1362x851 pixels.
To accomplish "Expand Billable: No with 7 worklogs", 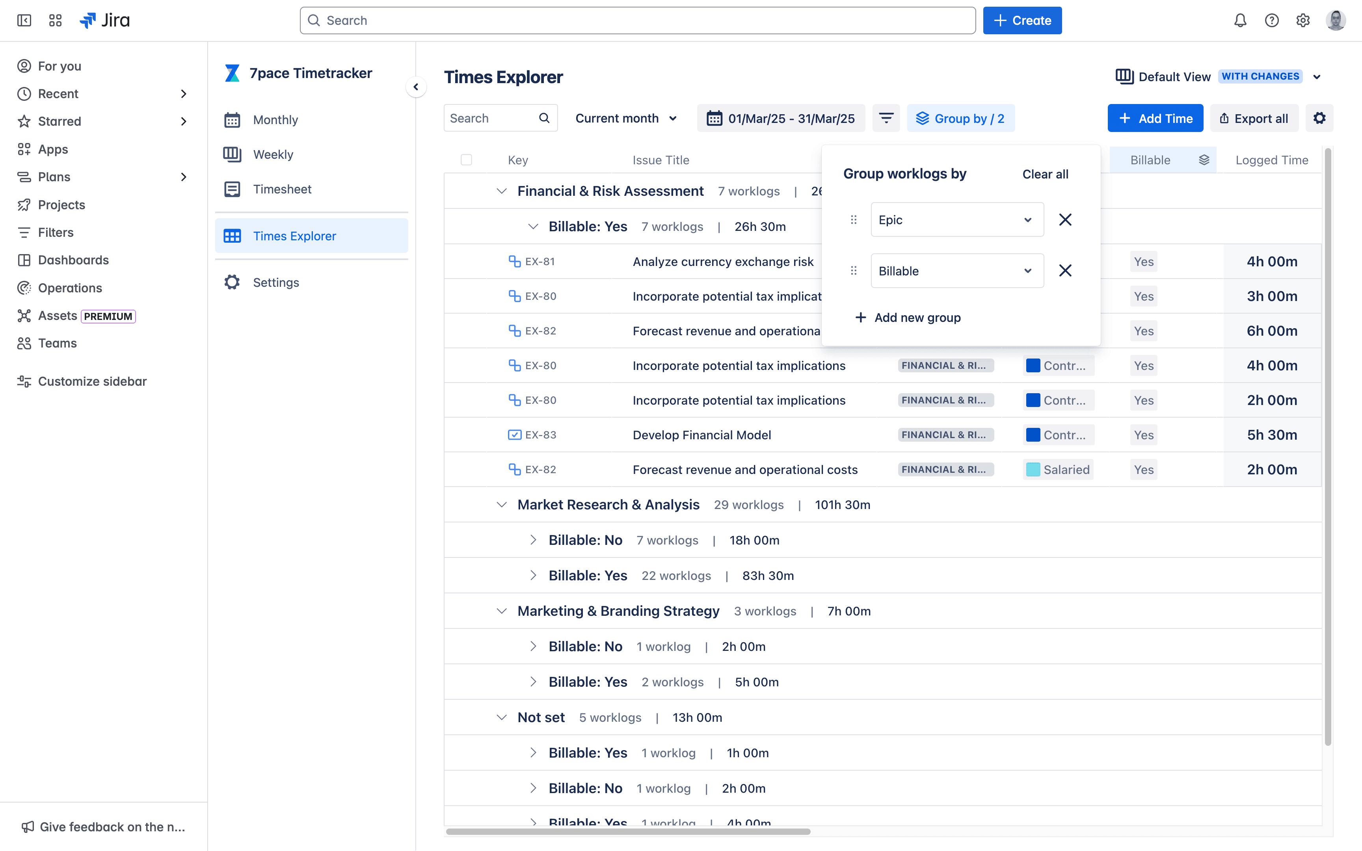I will [x=533, y=540].
